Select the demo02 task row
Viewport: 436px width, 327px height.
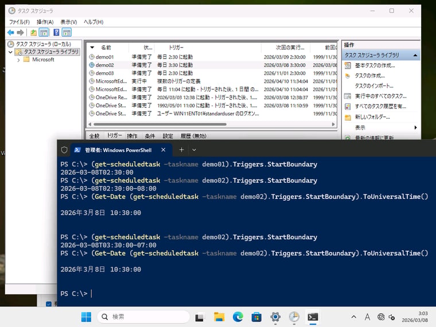[x=212, y=65]
